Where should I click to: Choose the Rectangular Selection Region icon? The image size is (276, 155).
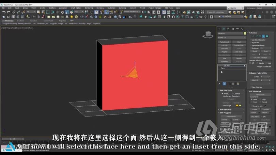(x=48, y=12)
